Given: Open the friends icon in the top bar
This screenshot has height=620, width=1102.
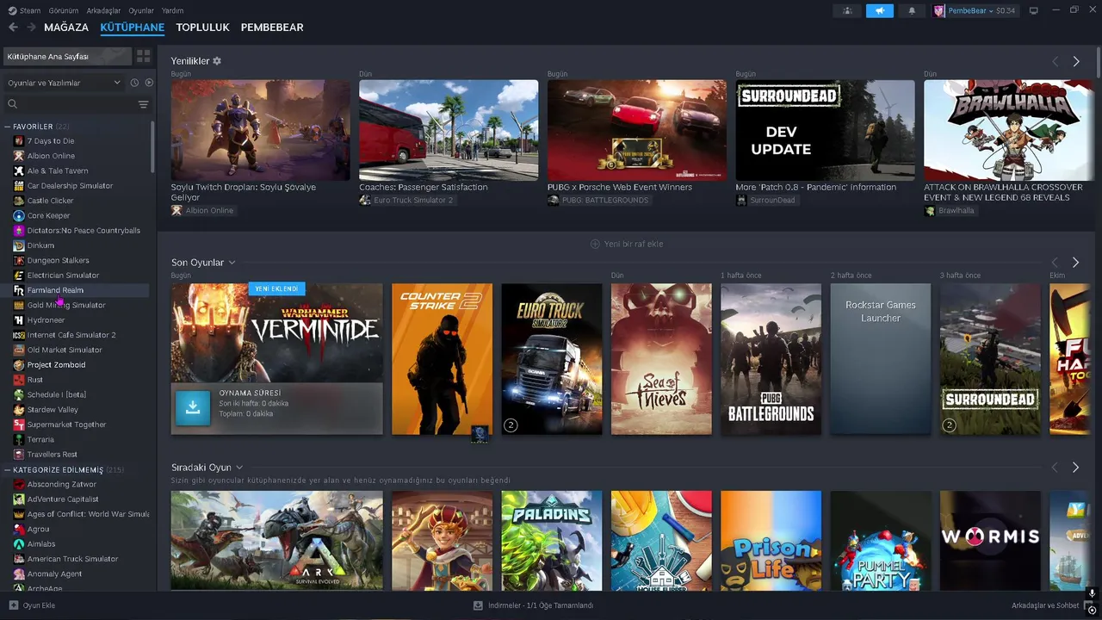Looking at the screenshot, I should pyautogui.click(x=847, y=10).
